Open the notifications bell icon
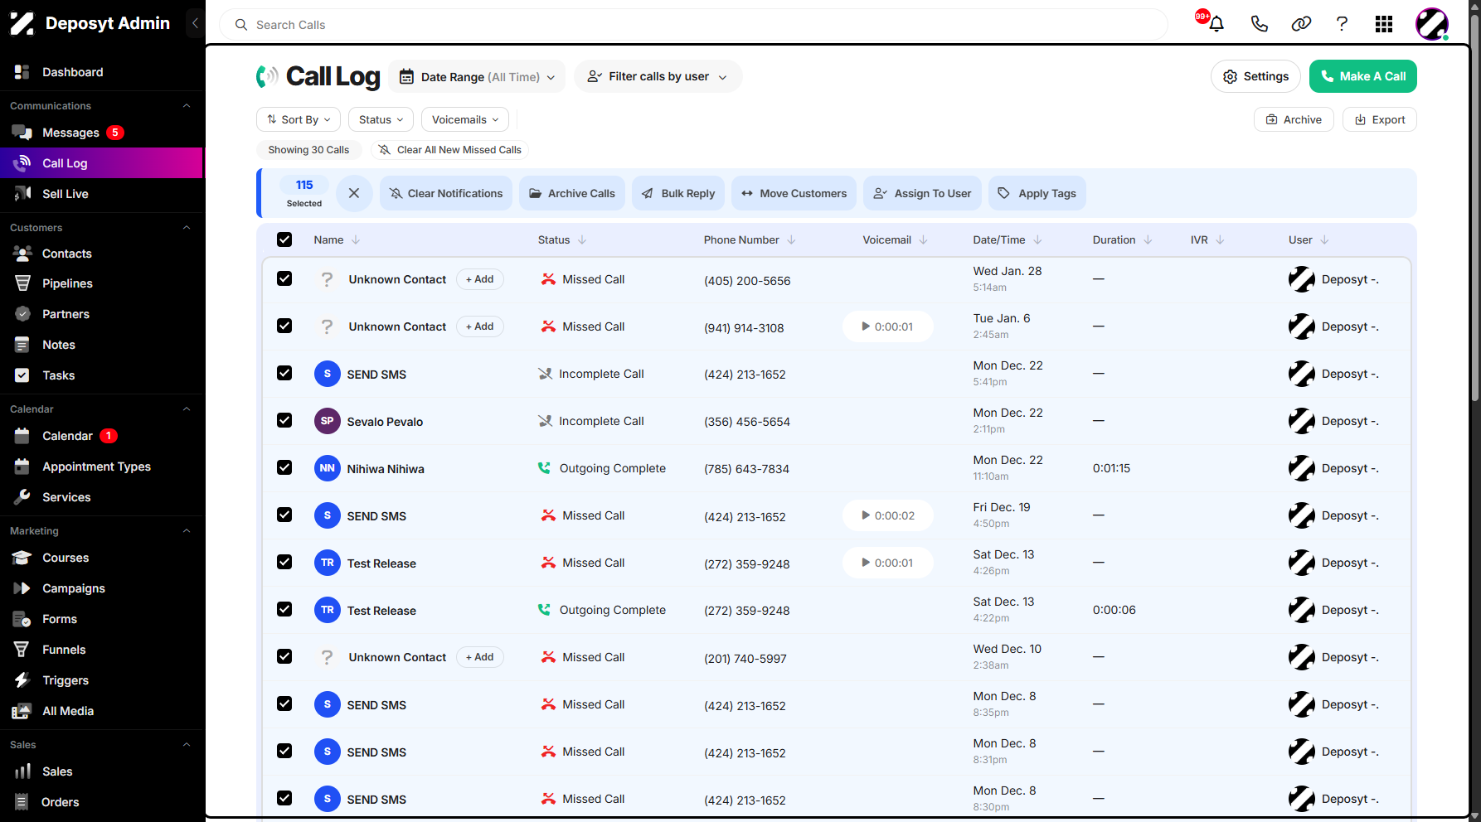 tap(1216, 24)
